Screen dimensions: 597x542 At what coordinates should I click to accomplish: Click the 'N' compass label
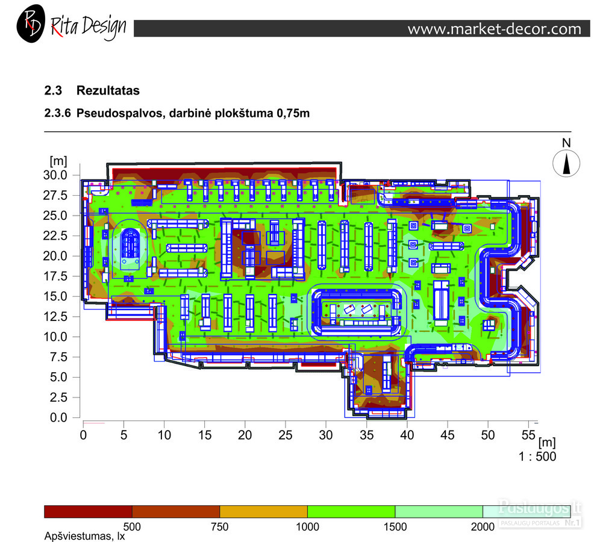(x=566, y=143)
